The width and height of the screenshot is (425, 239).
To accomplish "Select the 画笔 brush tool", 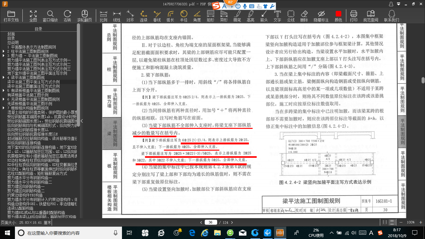I will [237, 16].
